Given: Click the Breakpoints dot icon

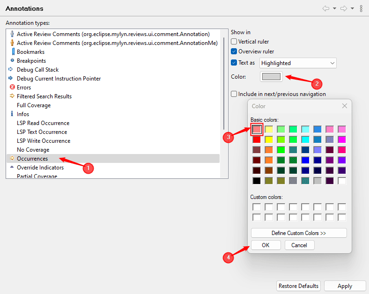Looking at the screenshot, I should point(13,60).
